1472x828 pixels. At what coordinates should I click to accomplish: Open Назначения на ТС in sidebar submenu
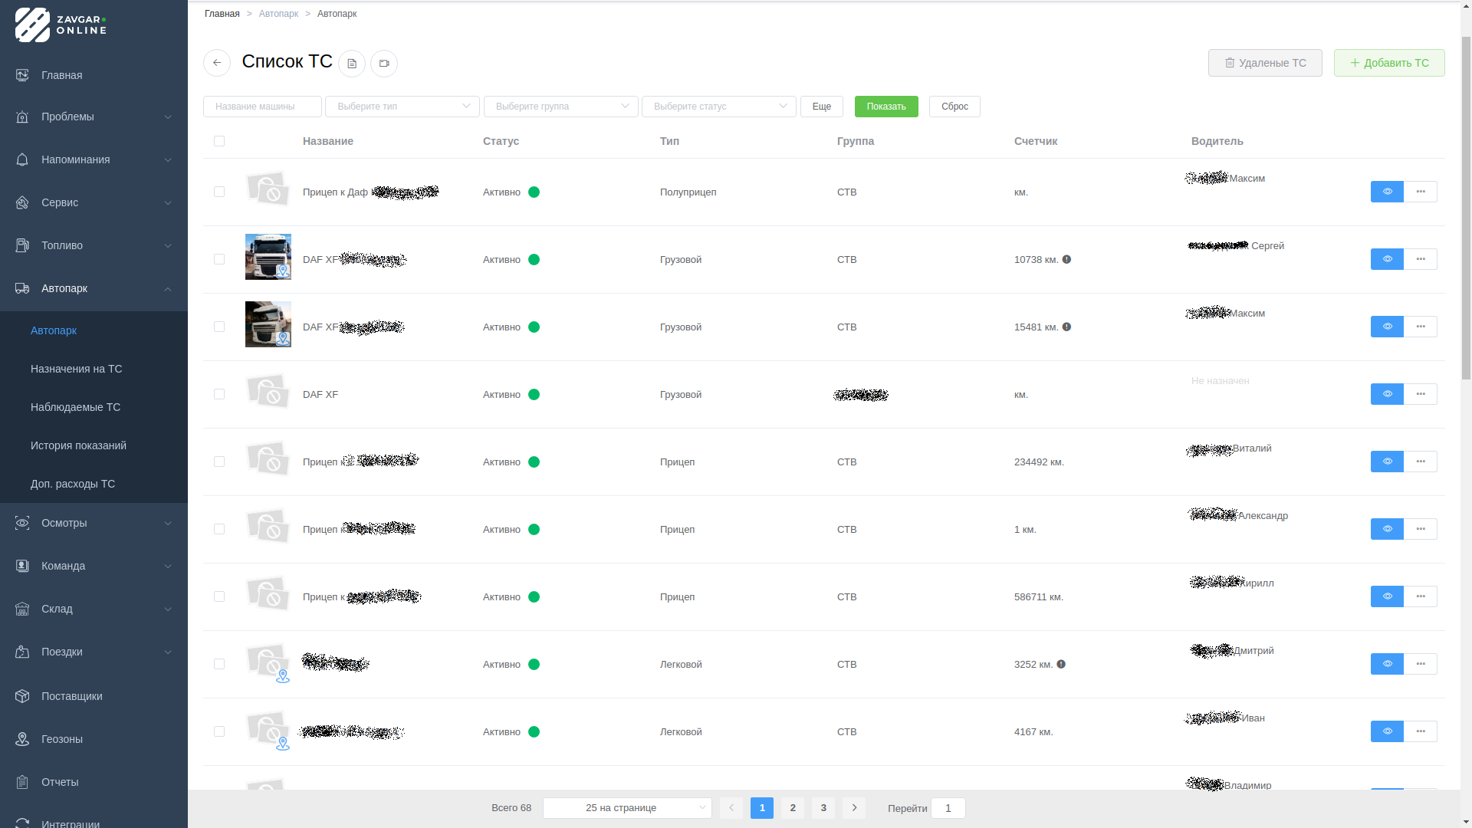77,369
